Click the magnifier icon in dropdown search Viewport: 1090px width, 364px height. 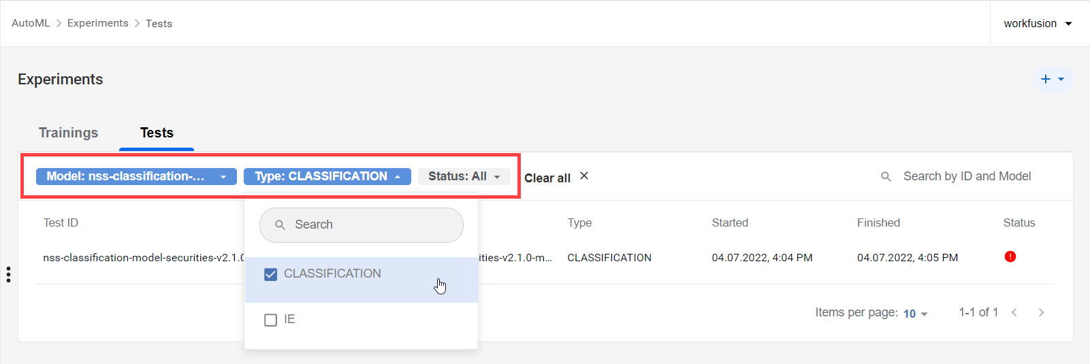[280, 225]
